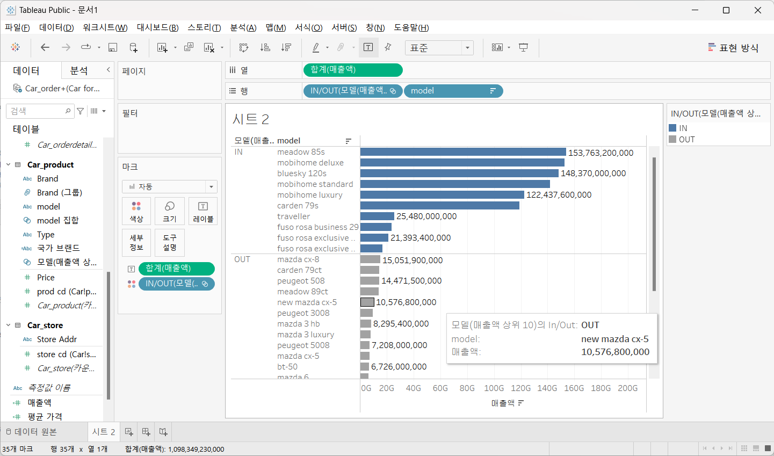Screen dimensions: 774x456
Task: Click the new worksheet tab icon
Action: [x=129, y=432]
